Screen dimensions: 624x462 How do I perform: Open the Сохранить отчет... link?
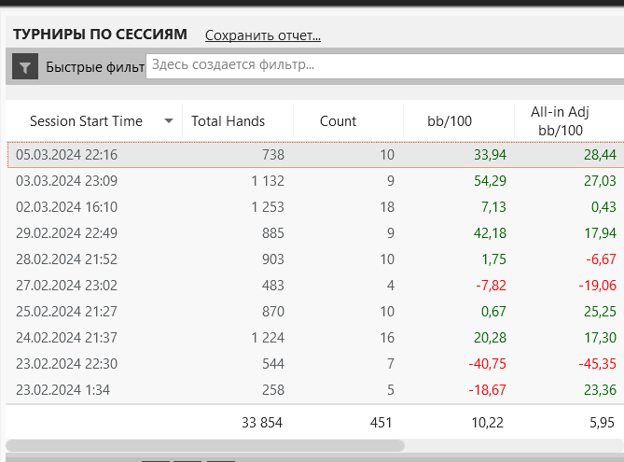[263, 35]
